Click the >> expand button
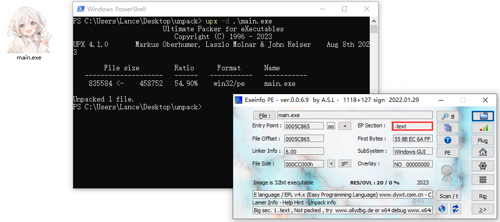This screenshot has width=500, height=222. [483, 210]
